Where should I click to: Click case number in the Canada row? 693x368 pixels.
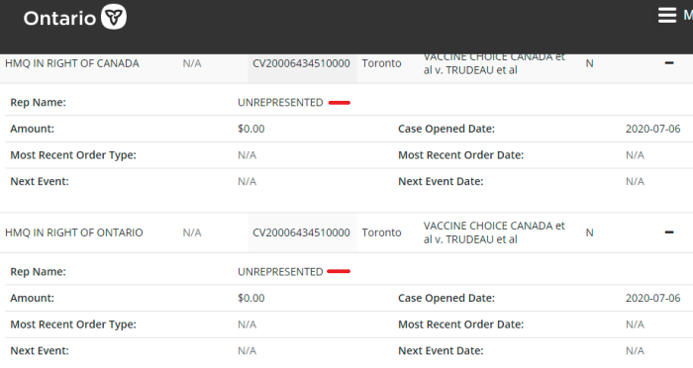[x=301, y=63]
